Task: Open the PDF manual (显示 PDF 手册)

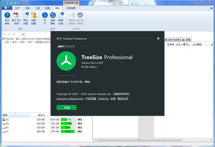Action: pyautogui.click(x=16, y=15)
